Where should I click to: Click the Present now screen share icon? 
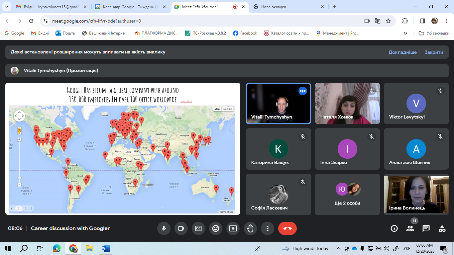[233, 228]
